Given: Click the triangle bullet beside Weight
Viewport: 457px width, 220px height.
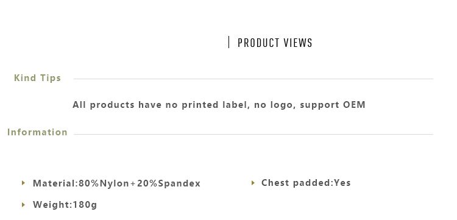Looking at the screenshot, I should click(24, 205).
